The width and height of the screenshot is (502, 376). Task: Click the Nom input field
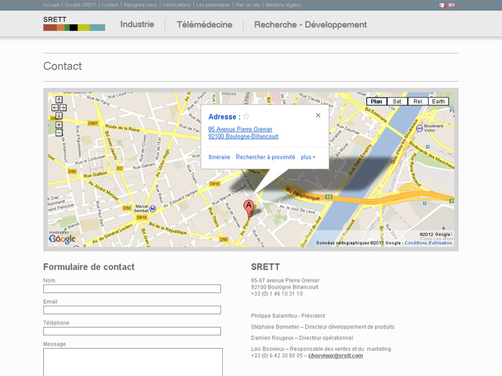(132, 289)
